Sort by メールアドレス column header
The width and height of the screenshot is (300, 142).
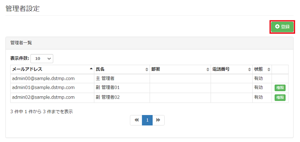point(52,69)
